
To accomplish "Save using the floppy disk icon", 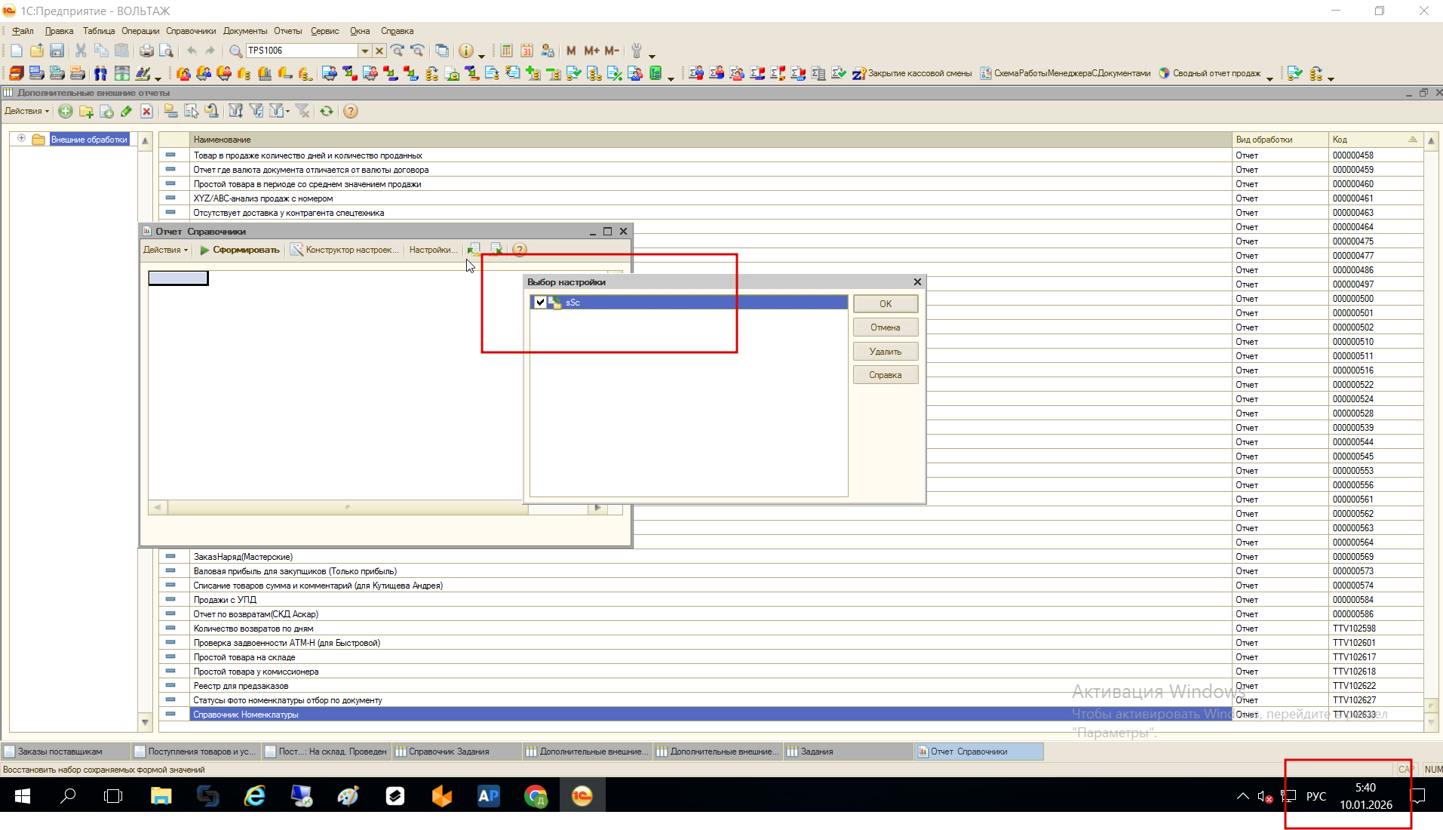I will click(57, 51).
